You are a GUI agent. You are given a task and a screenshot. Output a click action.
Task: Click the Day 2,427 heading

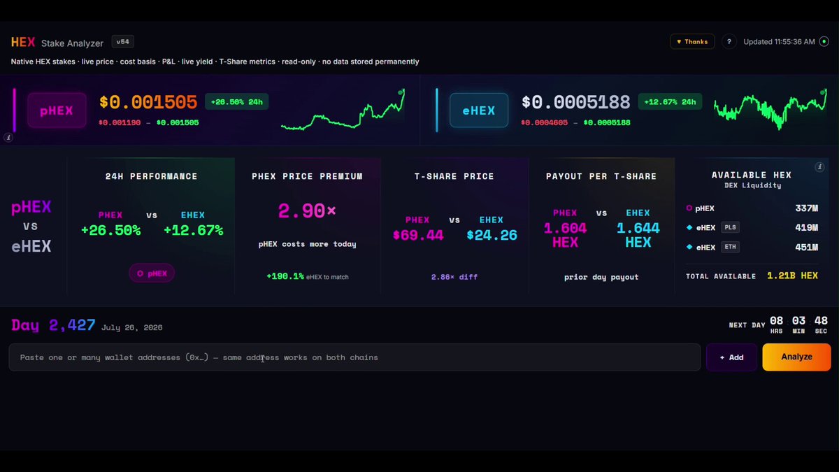pos(53,325)
